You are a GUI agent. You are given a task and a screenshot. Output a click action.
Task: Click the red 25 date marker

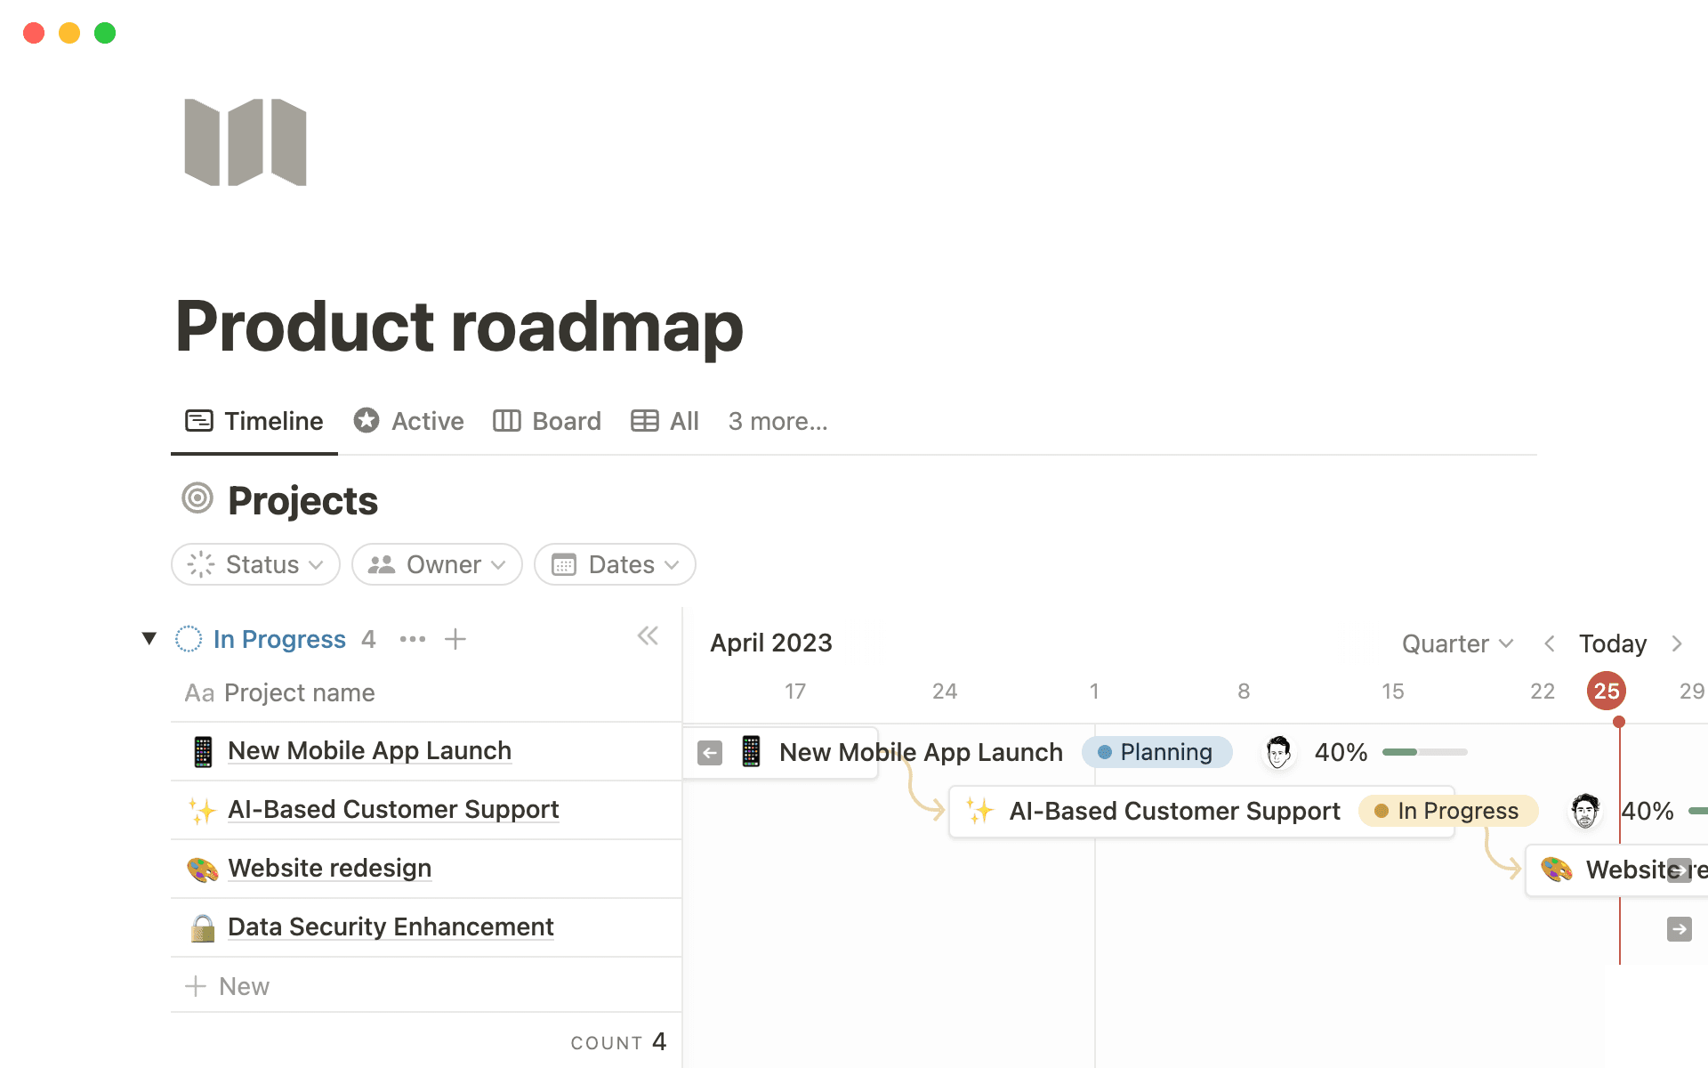click(x=1606, y=691)
